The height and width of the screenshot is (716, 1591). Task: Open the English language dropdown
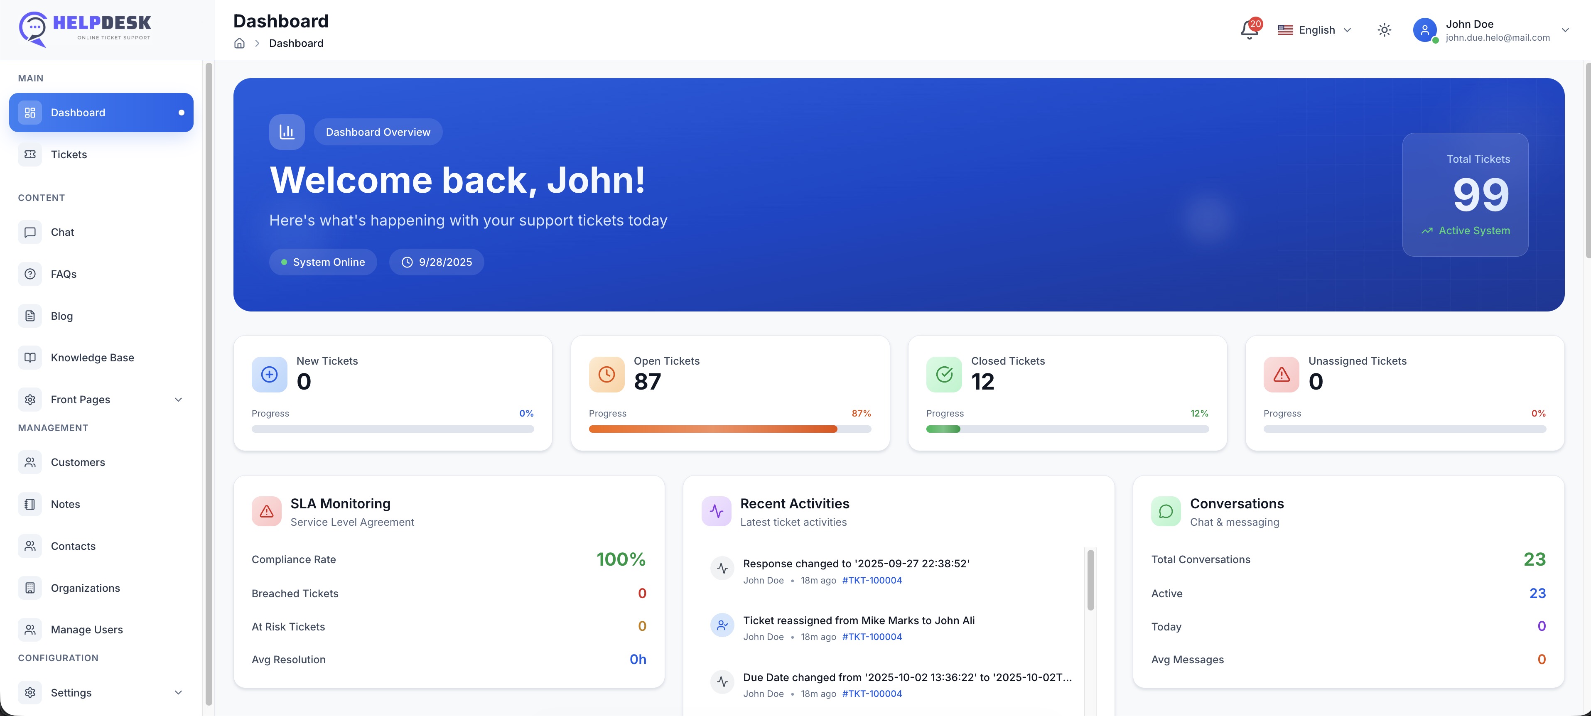(1315, 29)
